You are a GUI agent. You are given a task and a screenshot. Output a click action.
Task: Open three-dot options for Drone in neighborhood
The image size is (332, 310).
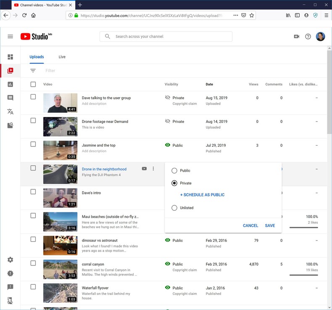[x=153, y=169]
